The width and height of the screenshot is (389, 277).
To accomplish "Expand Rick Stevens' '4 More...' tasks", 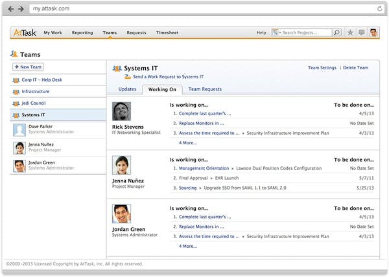I will pos(187,142).
